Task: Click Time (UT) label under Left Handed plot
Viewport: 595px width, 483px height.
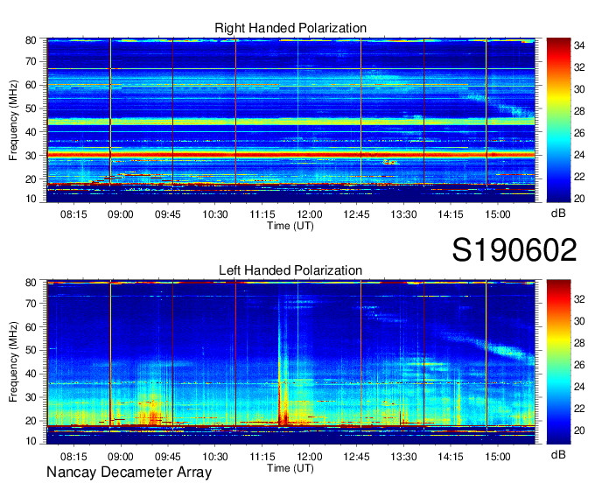Action: coord(290,468)
